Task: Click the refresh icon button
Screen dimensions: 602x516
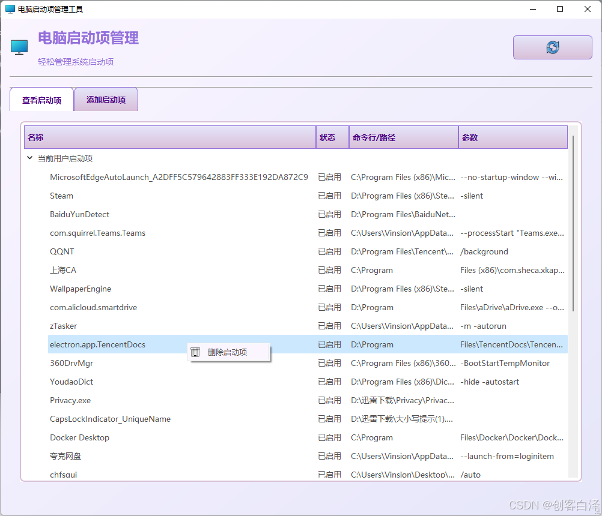Action: tap(553, 47)
